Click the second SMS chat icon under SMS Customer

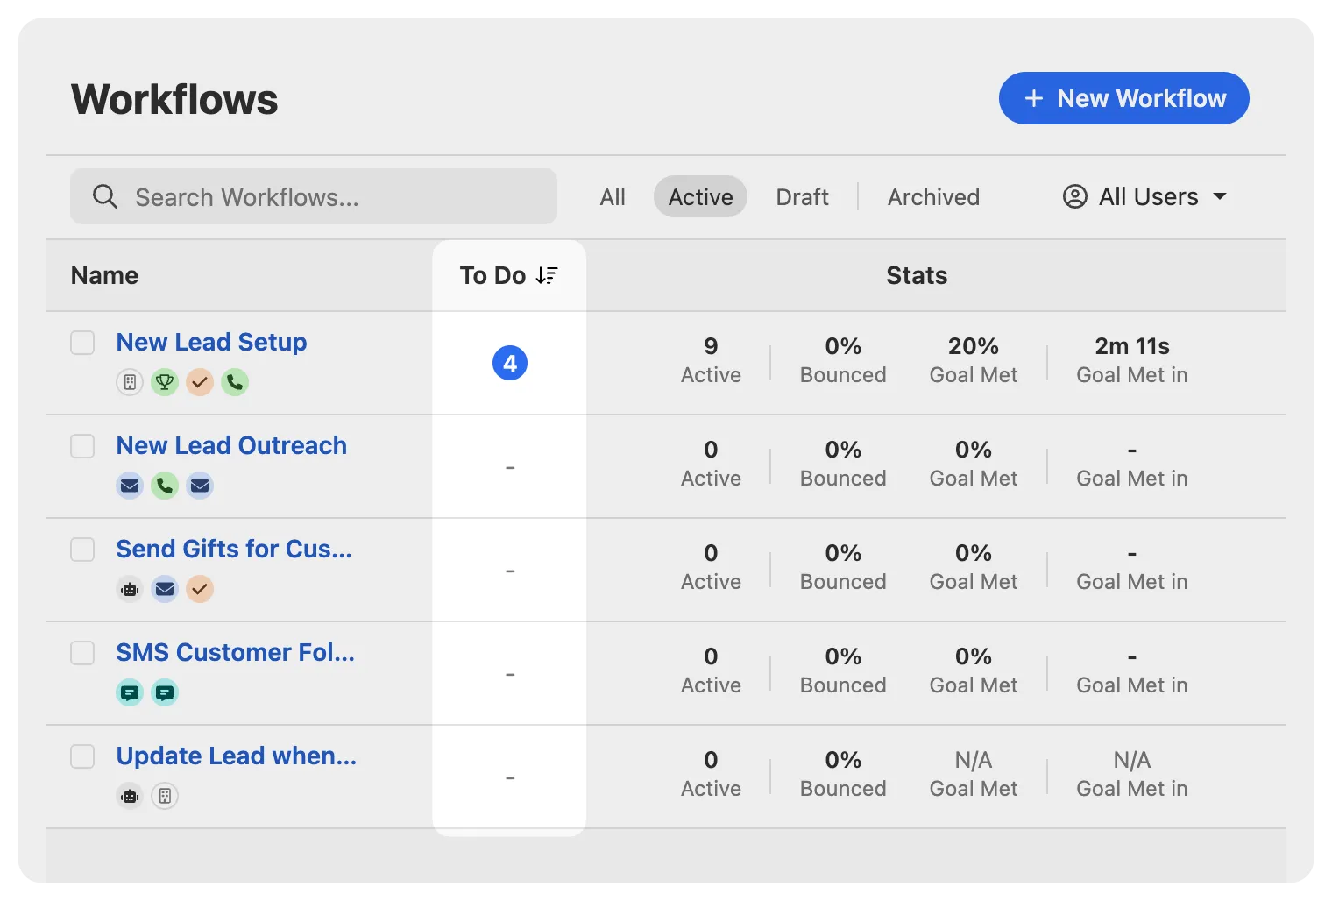165,692
